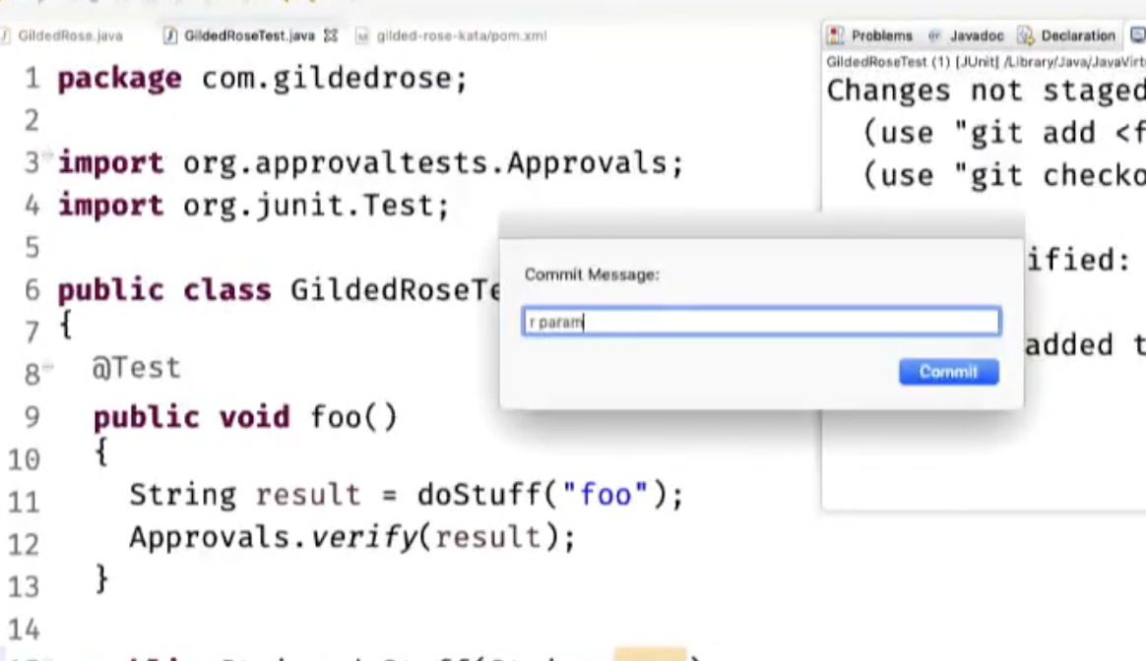This screenshot has width=1146, height=661.
Task: Collapse the foo() method fold at line 8
Action: coord(47,367)
